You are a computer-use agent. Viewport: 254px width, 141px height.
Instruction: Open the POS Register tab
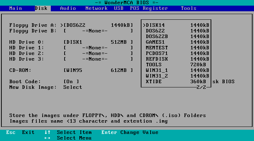point(149,8)
